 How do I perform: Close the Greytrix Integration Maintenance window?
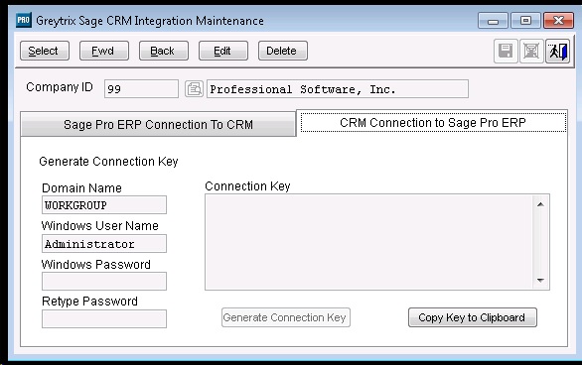[558, 21]
